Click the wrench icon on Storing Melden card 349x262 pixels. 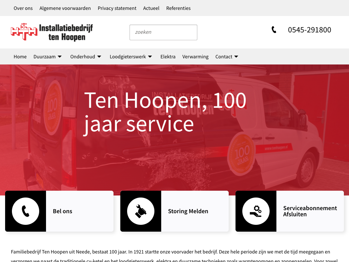click(x=141, y=211)
